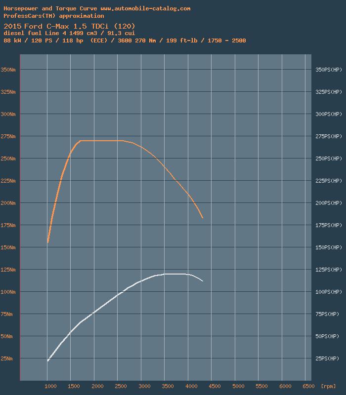Click the 50PS(HP) power axis label
The width and height of the screenshot is (346, 395).
tap(327, 336)
